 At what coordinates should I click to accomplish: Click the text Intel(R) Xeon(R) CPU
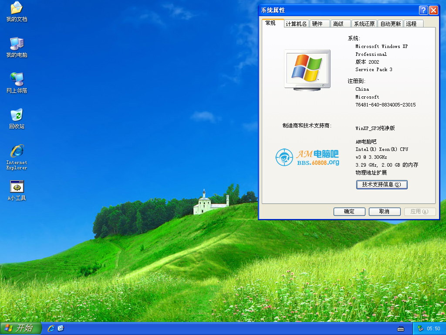point(382,149)
